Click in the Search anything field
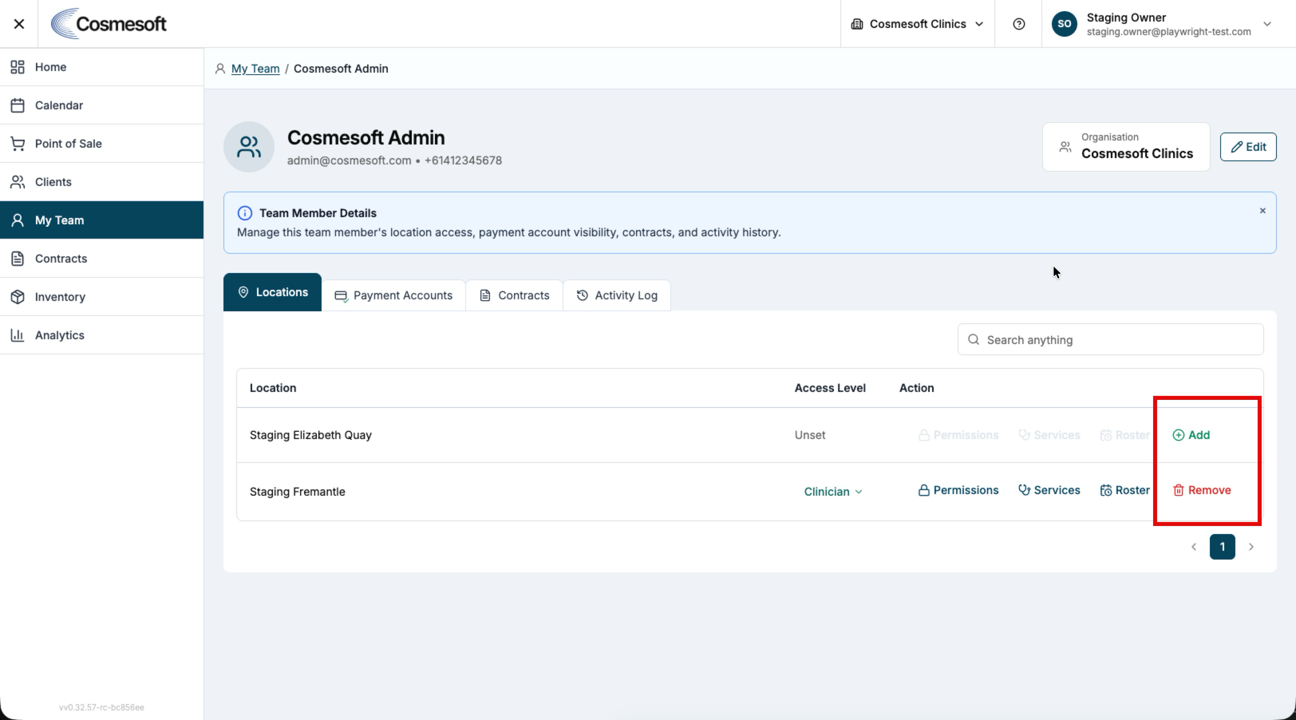The width and height of the screenshot is (1296, 720). tap(1110, 340)
